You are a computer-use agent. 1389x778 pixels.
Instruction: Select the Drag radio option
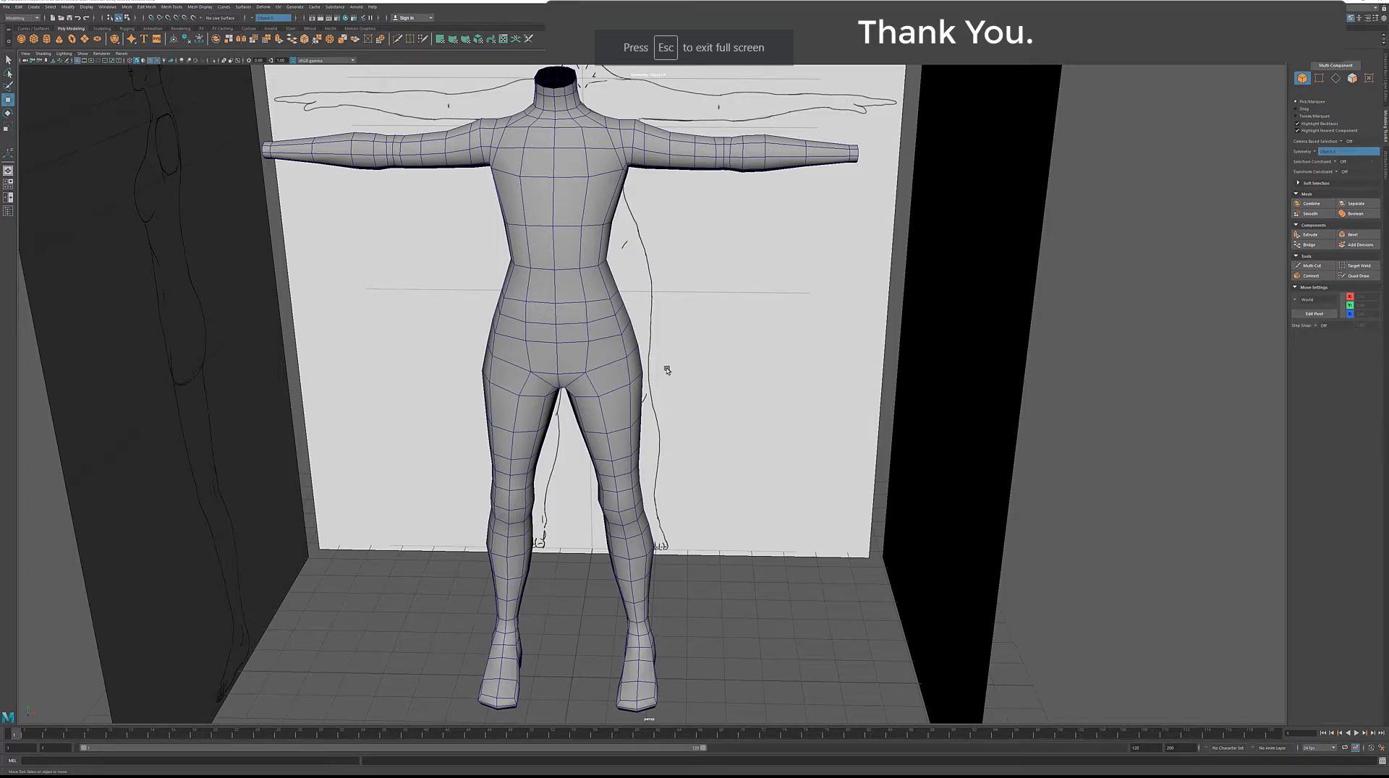(1296, 108)
